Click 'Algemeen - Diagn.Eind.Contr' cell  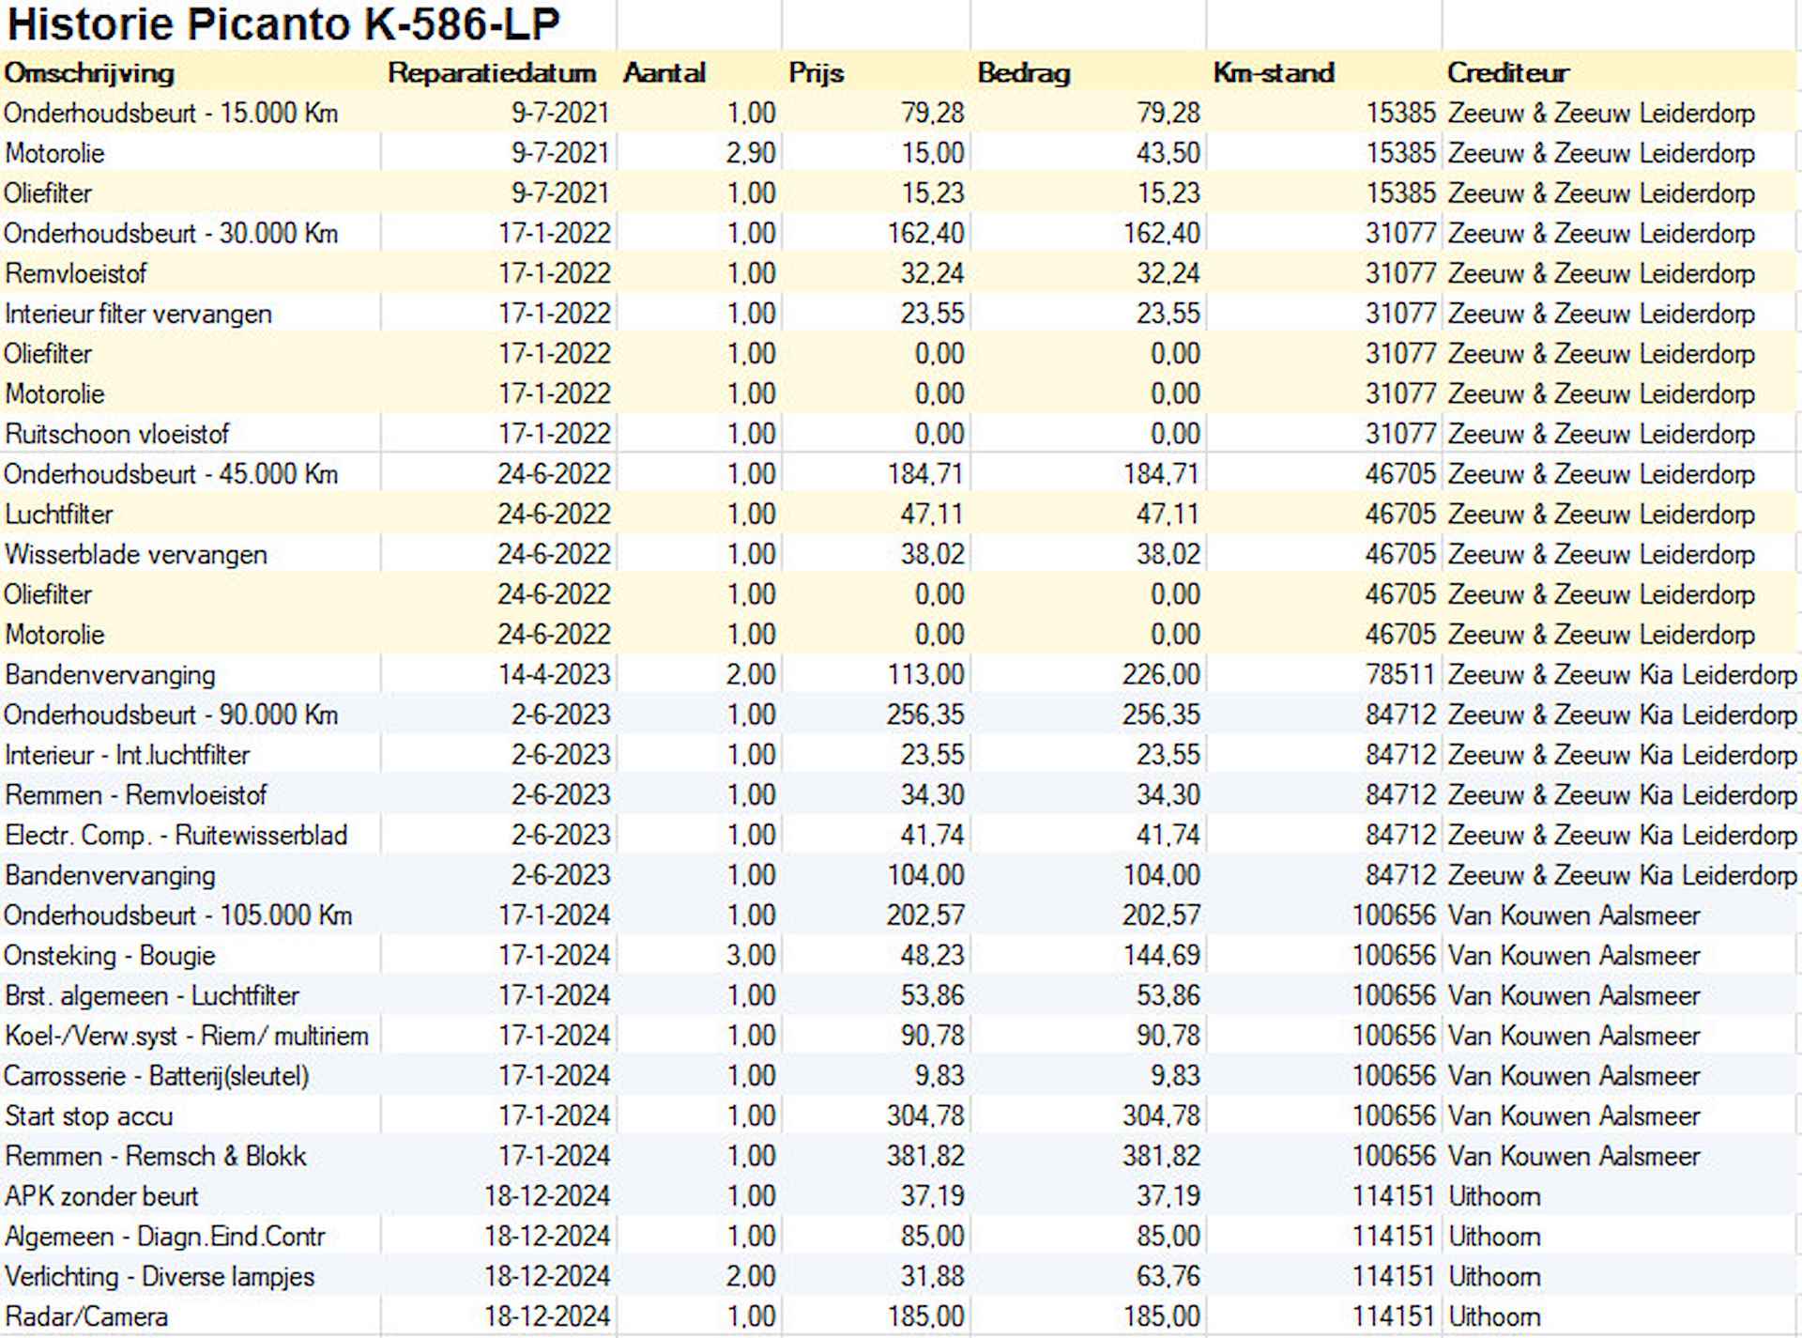tap(164, 1238)
